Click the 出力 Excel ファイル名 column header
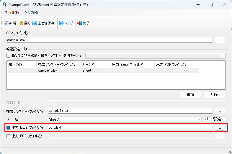232x154 pixels. [133, 65]
